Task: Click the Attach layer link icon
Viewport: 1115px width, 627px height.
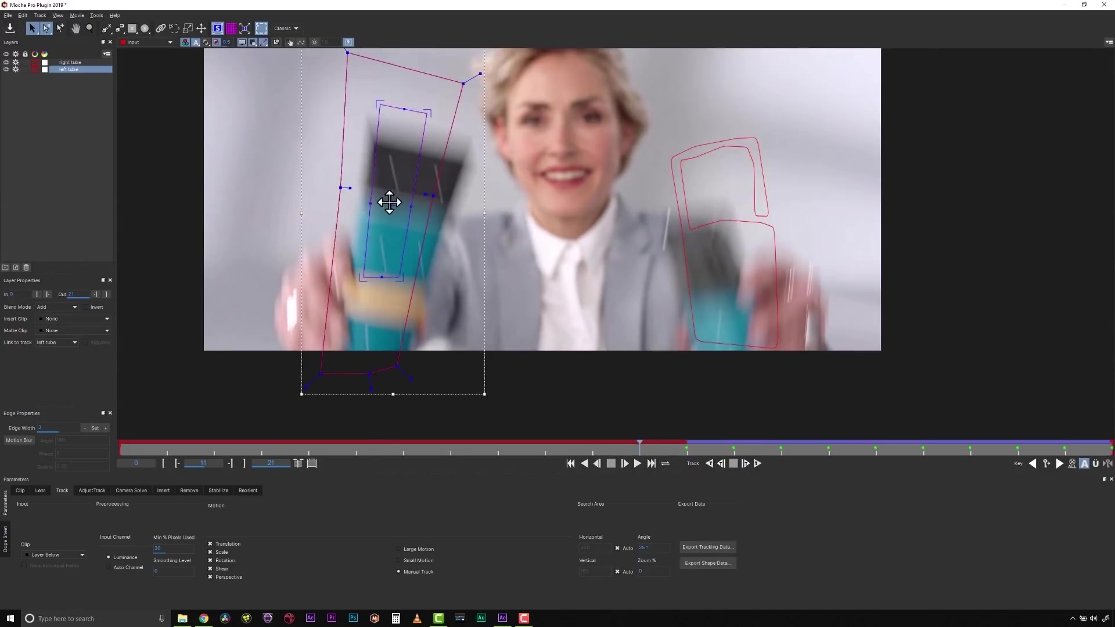Action: tap(160, 28)
